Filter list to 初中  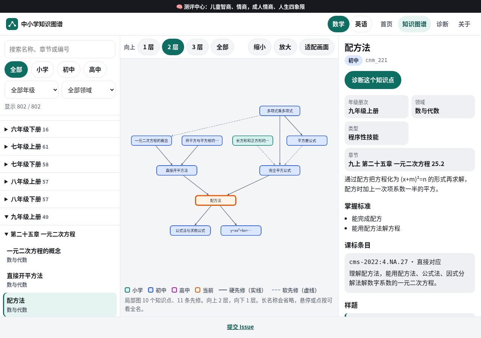pos(69,69)
